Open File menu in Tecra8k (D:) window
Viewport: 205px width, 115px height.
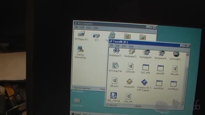[x=111, y=45]
